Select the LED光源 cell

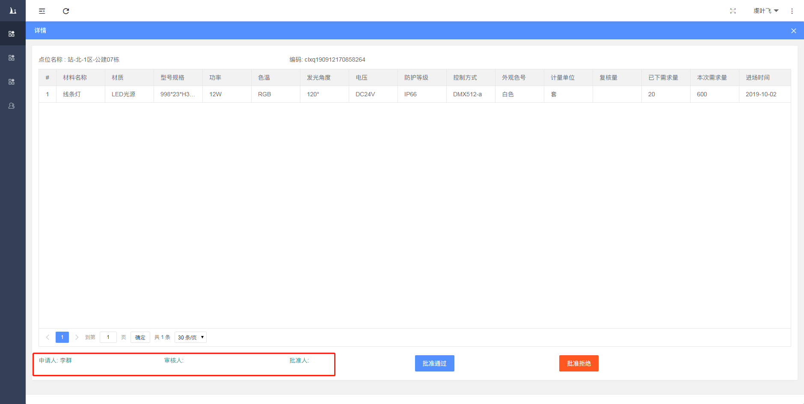click(x=129, y=94)
